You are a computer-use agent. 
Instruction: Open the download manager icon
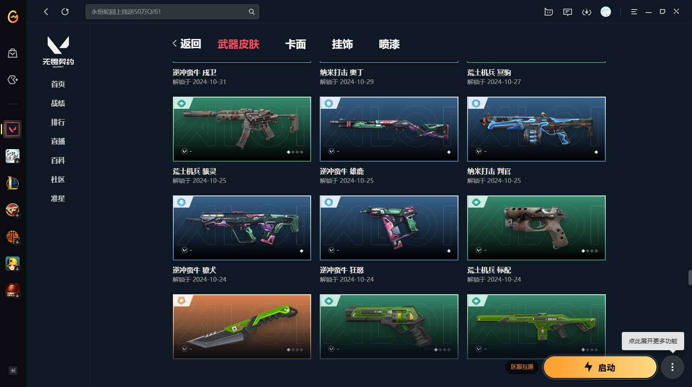[586, 12]
